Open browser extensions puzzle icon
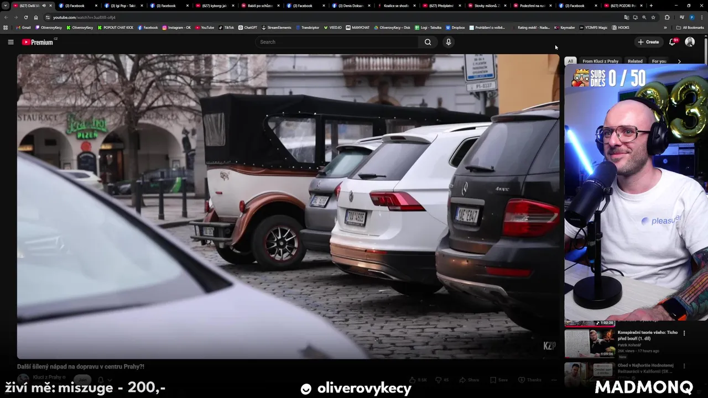Viewport: 708px width, 398px height. (x=667, y=17)
